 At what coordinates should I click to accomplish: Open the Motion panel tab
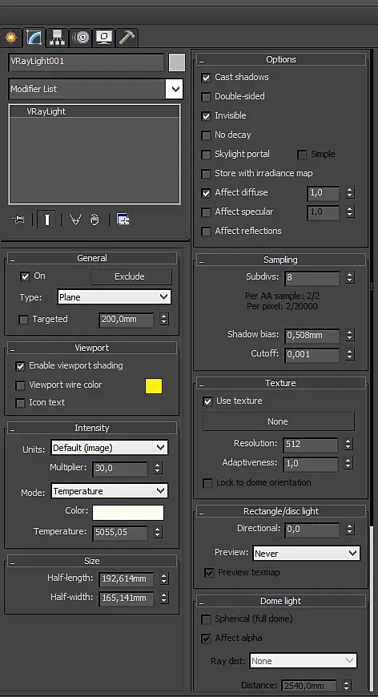tap(81, 38)
